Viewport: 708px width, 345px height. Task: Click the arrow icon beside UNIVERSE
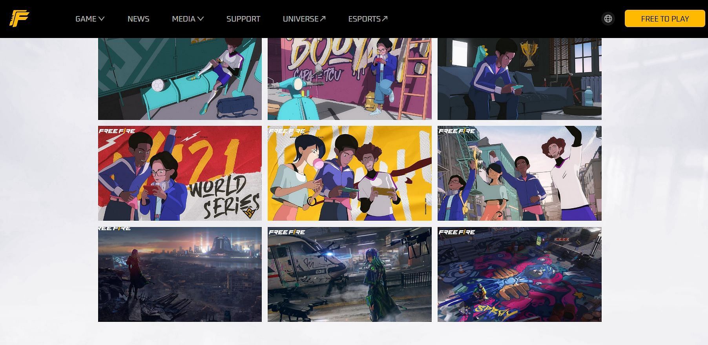tap(323, 18)
